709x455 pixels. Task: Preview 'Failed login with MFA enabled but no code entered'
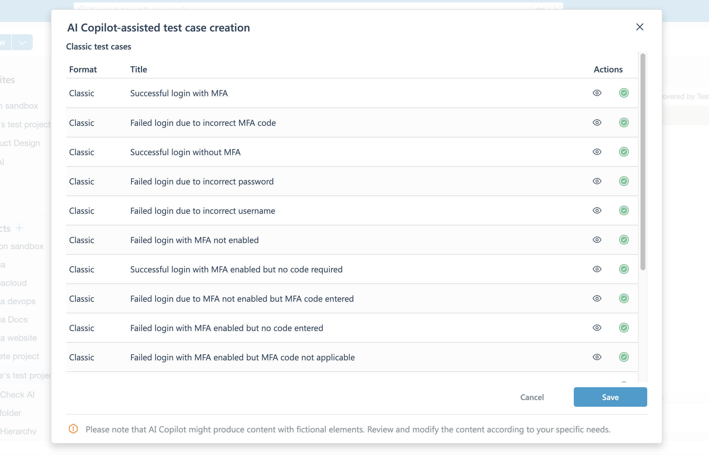tap(597, 328)
